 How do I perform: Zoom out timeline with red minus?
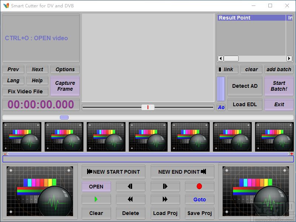5,154
